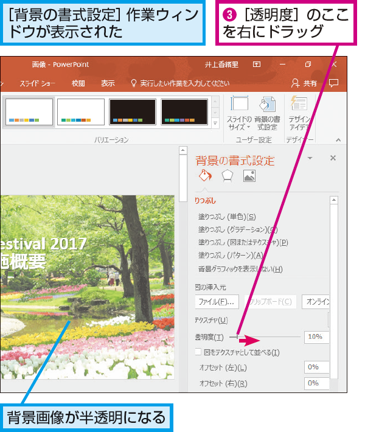Open the 校閲 tab

point(78,83)
